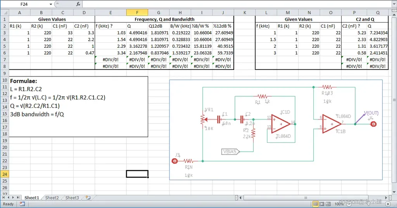The width and height of the screenshot is (397, 208).
Task: Click the '3dB bandwidth = f/Q' line
Action: coord(37,114)
